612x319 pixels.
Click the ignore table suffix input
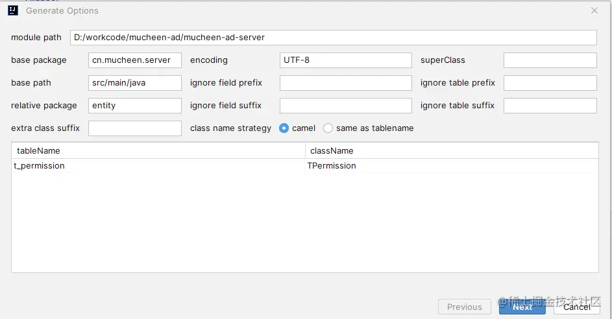(550, 105)
